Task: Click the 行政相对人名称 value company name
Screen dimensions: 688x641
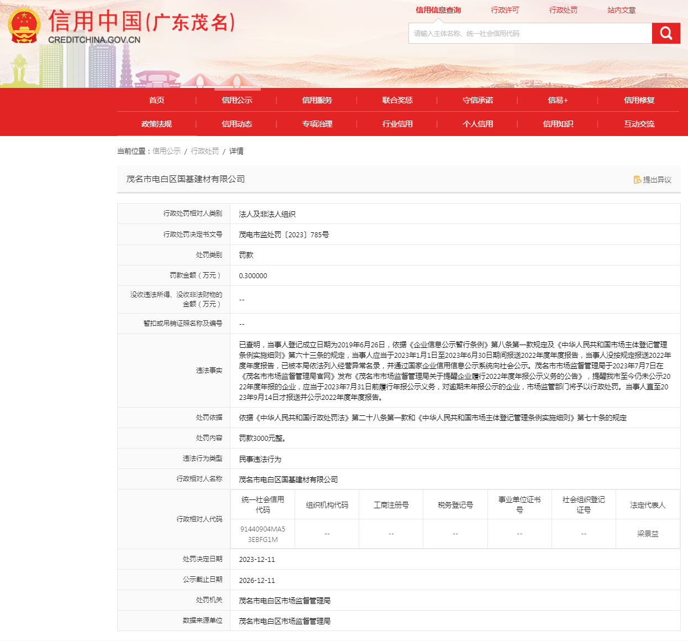Action: click(x=288, y=480)
